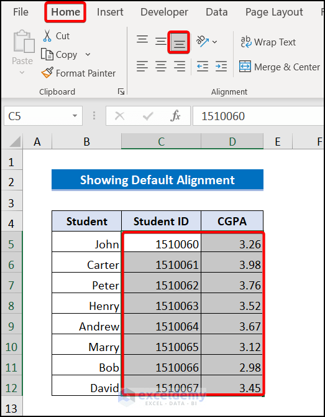Screen dimensions: 325x417
Task: Click the Insert Function fx icon
Action: click(175, 116)
